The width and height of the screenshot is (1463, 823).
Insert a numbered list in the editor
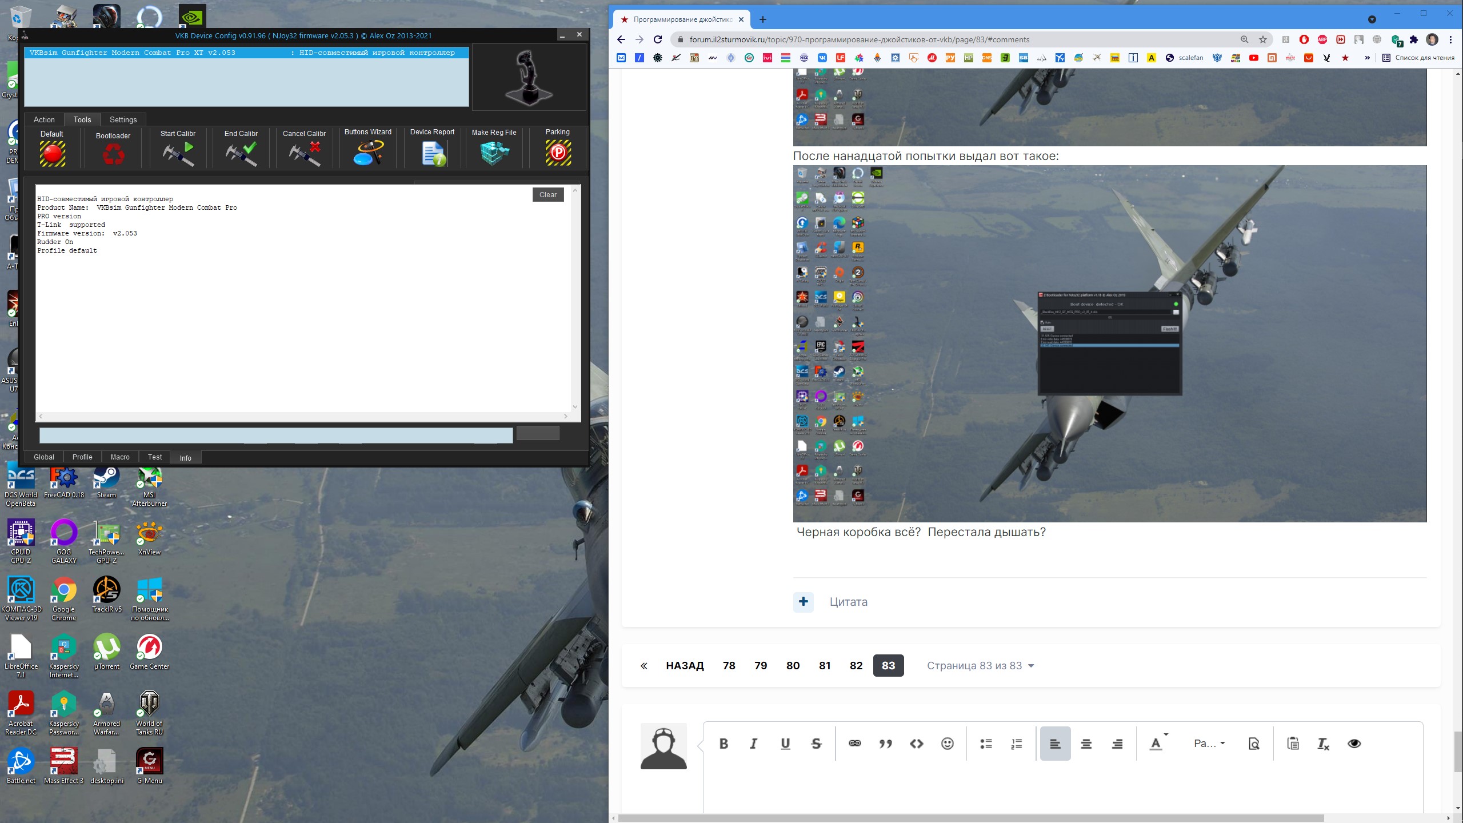pyautogui.click(x=1017, y=744)
